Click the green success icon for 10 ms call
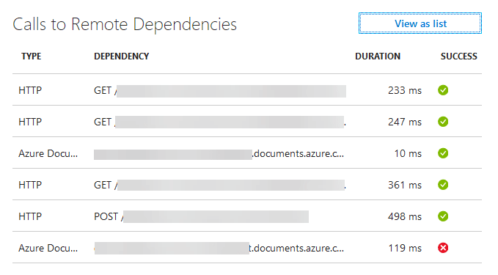 tap(443, 153)
